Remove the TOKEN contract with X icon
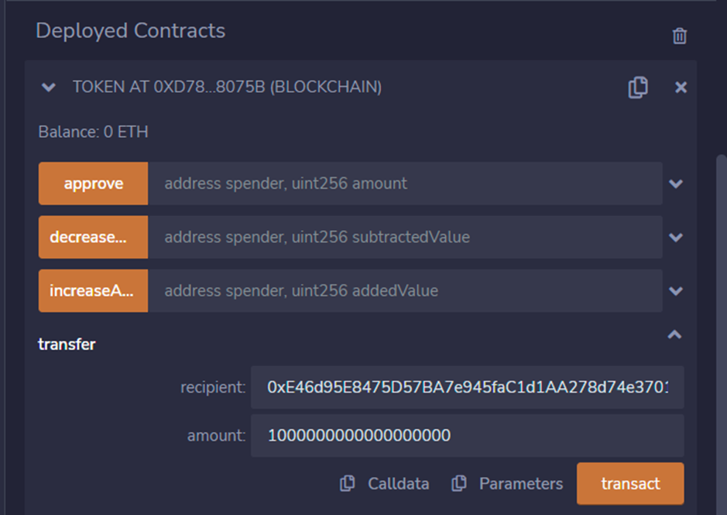727x515 pixels. 681,88
